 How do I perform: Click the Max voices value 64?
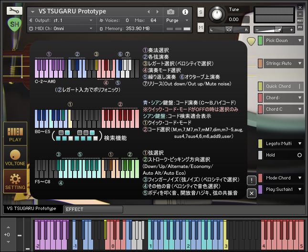(153, 21)
